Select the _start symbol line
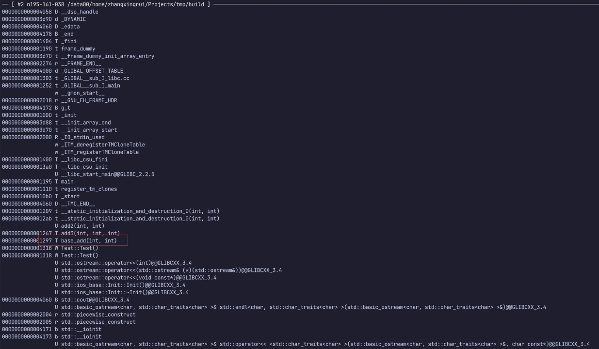Viewport: 599px width, 349px height. [70, 196]
